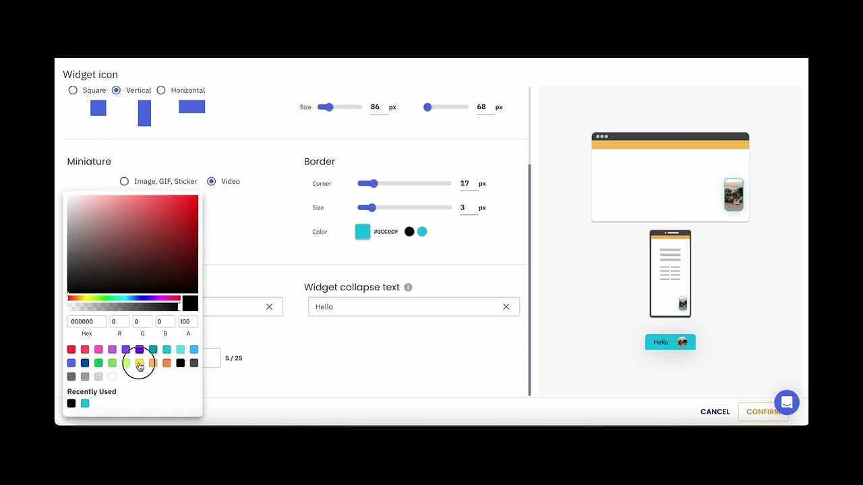Screen dimensions: 863x485
Task: Click the blue vertical rectangle shape preview
Action: (144, 113)
